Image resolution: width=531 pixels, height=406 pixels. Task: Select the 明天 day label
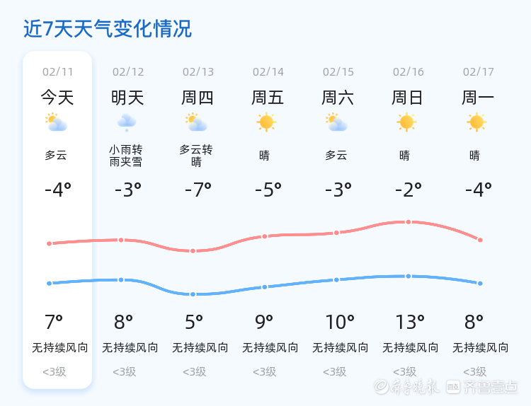coord(127,98)
